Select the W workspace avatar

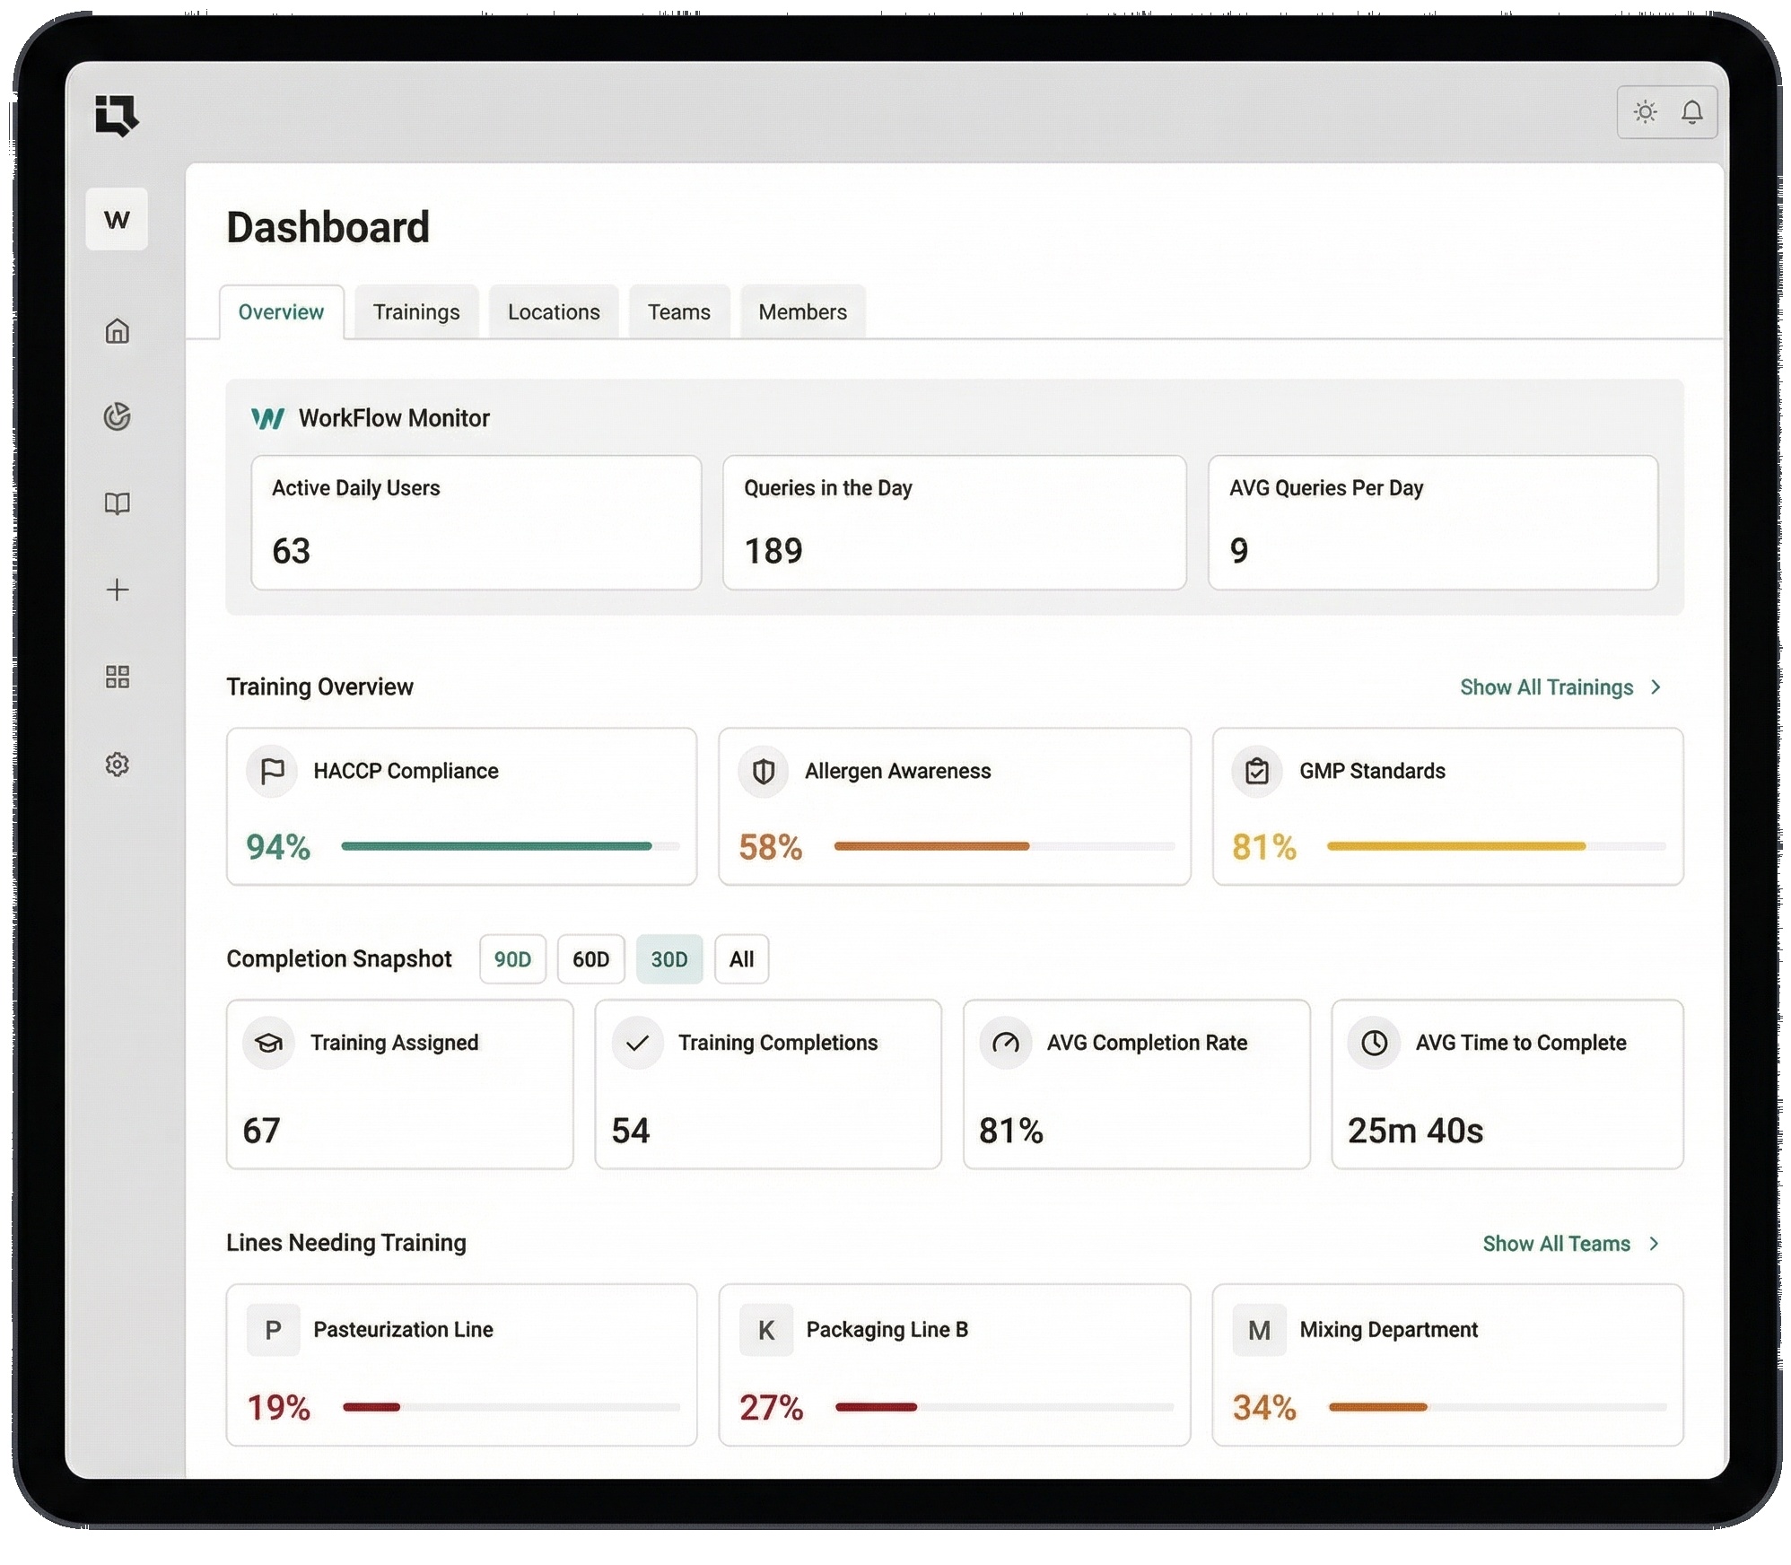point(117,219)
